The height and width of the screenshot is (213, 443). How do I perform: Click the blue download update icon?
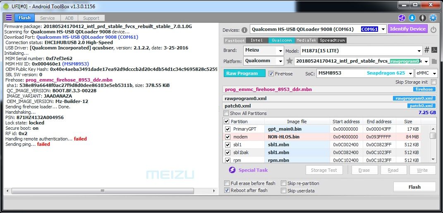click(412, 18)
